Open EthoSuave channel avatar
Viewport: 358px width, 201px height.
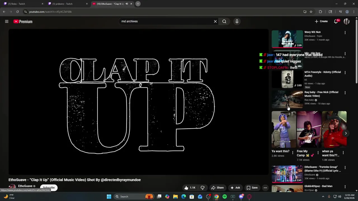[12, 188]
